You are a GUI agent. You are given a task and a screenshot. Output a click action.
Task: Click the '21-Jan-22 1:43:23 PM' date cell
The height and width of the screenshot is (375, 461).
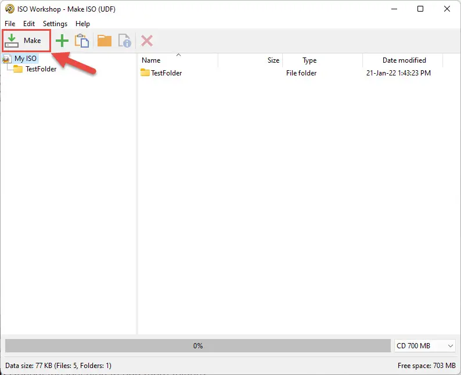pyautogui.click(x=398, y=73)
